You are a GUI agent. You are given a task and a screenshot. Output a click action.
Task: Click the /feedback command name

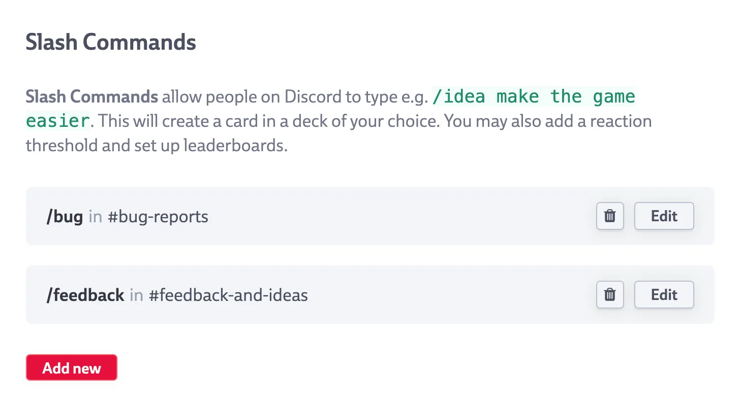[85, 295]
